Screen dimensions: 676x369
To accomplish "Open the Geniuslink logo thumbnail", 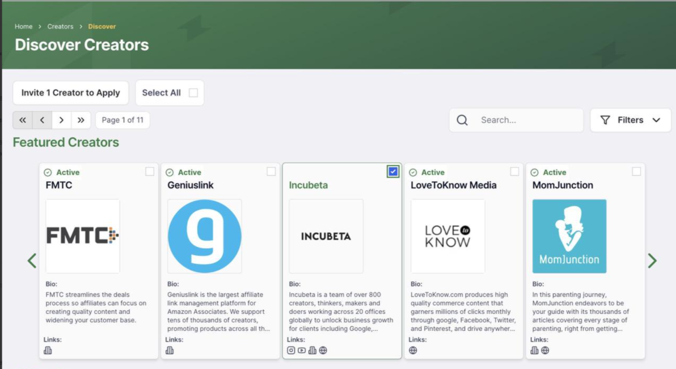I will pos(204,236).
